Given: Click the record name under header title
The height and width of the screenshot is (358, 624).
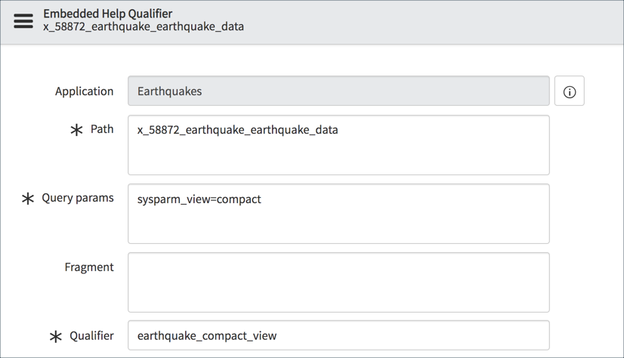Looking at the screenshot, I should [x=144, y=27].
